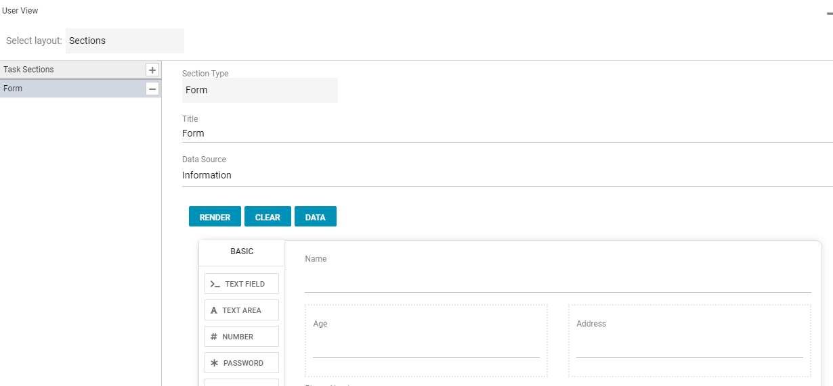Edit the Data Source field
Viewport: 833px width, 386px height.
coord(507,175)
